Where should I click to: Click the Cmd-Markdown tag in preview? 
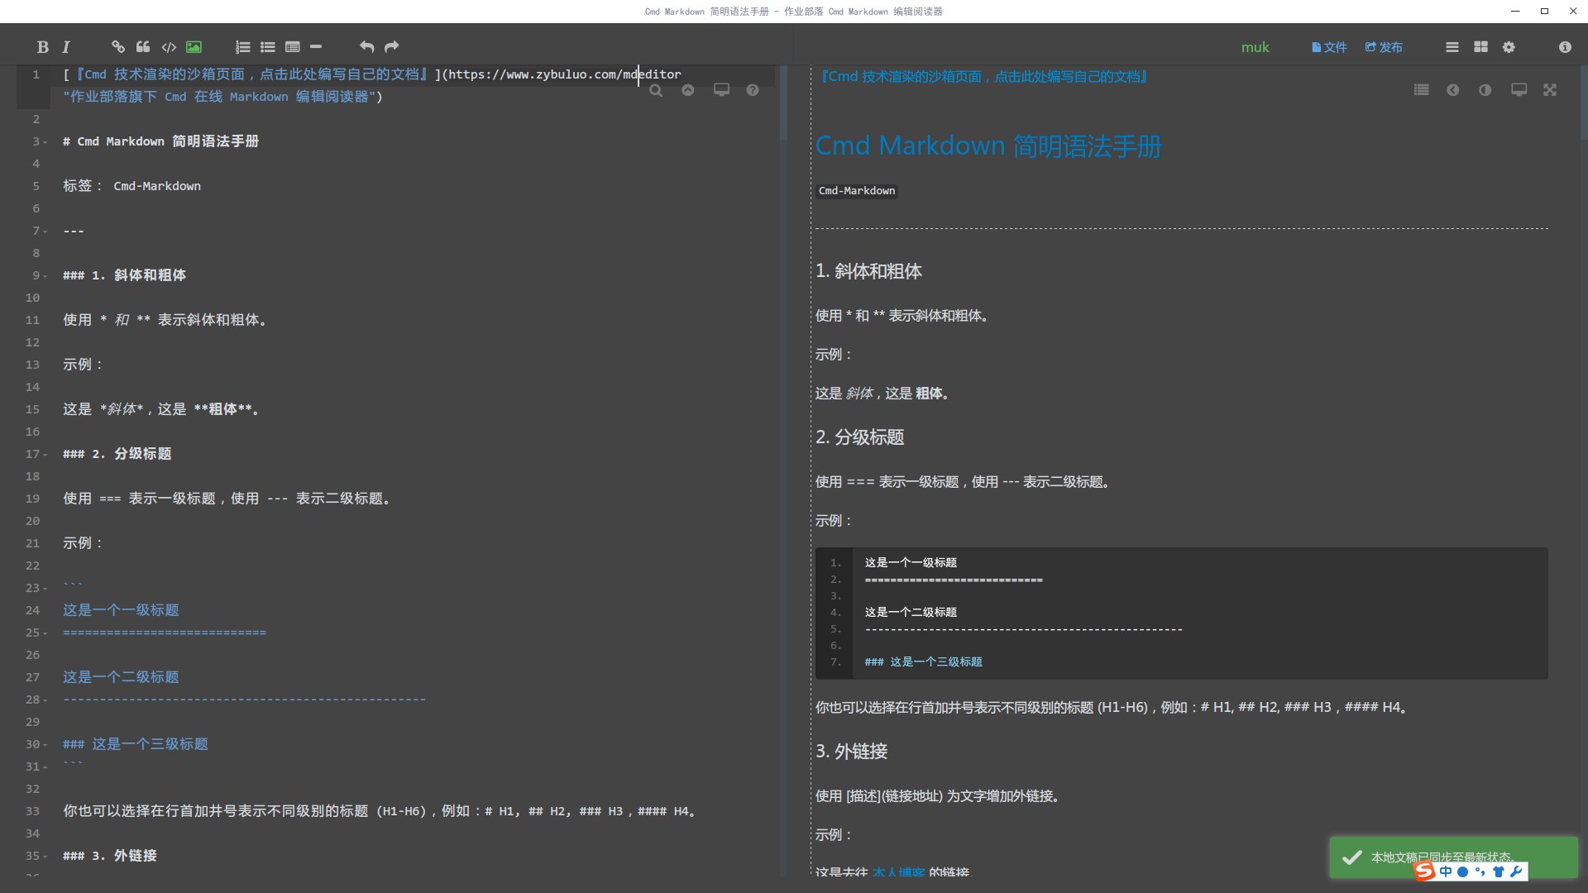857,191
